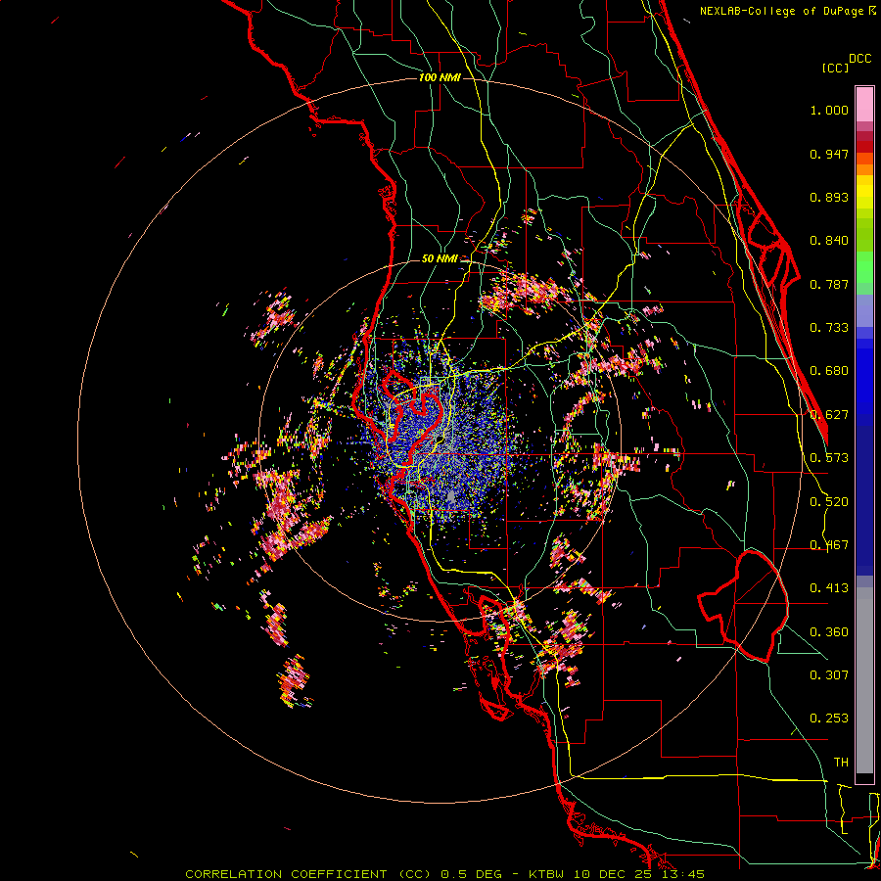The height and width of the screenshot is (881, 881).
Task: Select the 0.253 scale value
Action: pos(829,719)
